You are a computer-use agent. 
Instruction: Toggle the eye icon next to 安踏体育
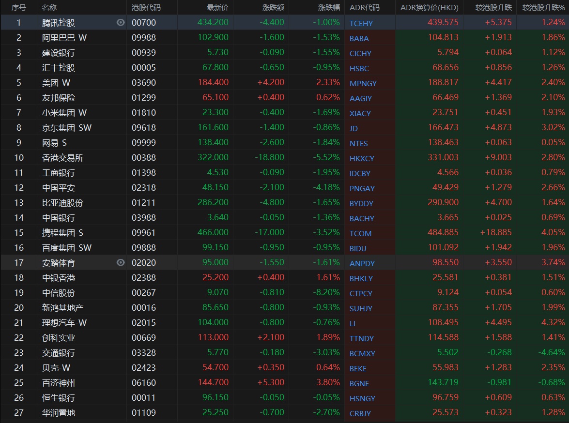pyautogui.click(x=121, y=263)
